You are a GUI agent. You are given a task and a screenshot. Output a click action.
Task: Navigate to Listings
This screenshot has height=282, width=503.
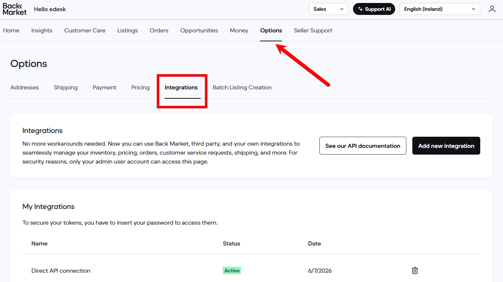tap(128, 31)
